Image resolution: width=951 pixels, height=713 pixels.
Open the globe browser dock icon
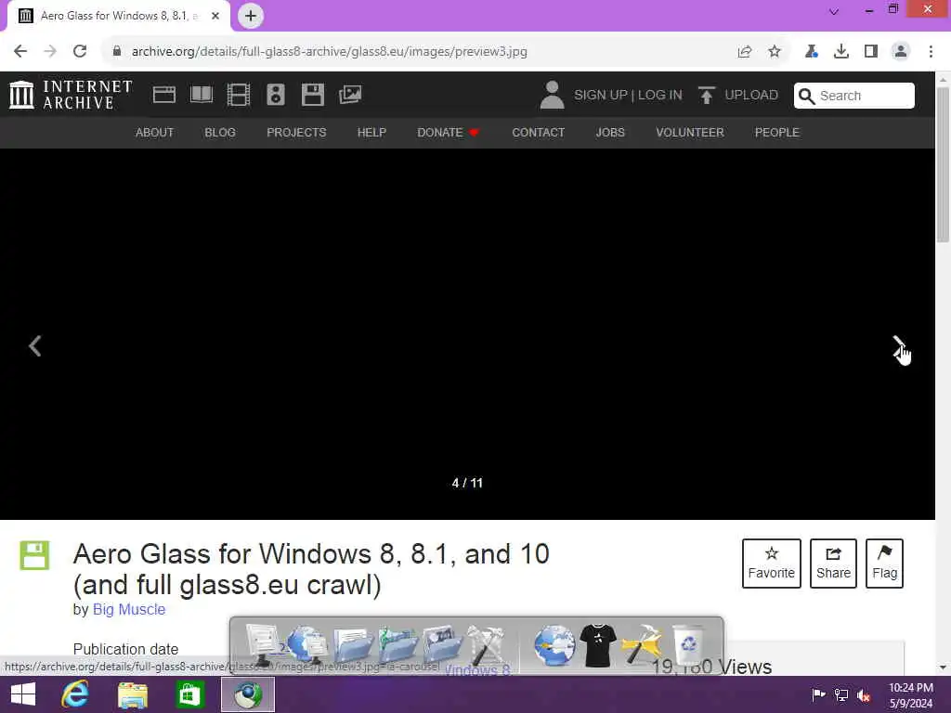pos(554,646)
